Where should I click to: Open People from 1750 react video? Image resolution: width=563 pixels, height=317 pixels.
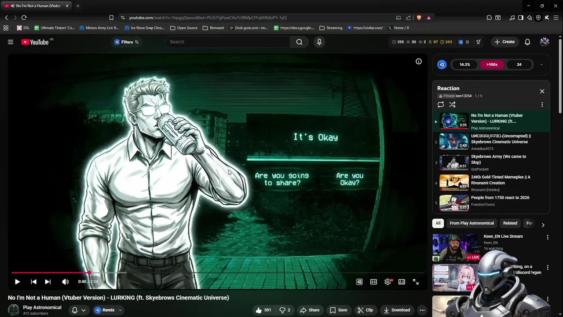[x=491, y=203]
